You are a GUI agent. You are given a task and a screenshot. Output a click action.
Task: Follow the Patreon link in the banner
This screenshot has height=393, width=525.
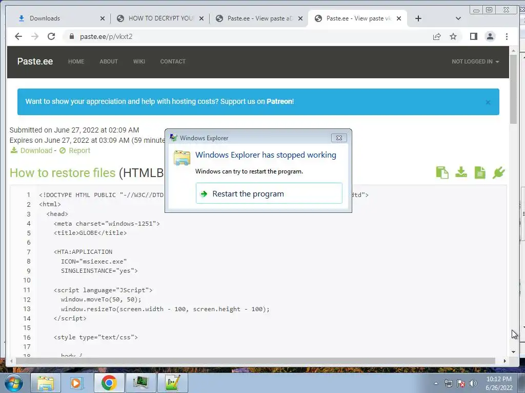pos(279,101)
